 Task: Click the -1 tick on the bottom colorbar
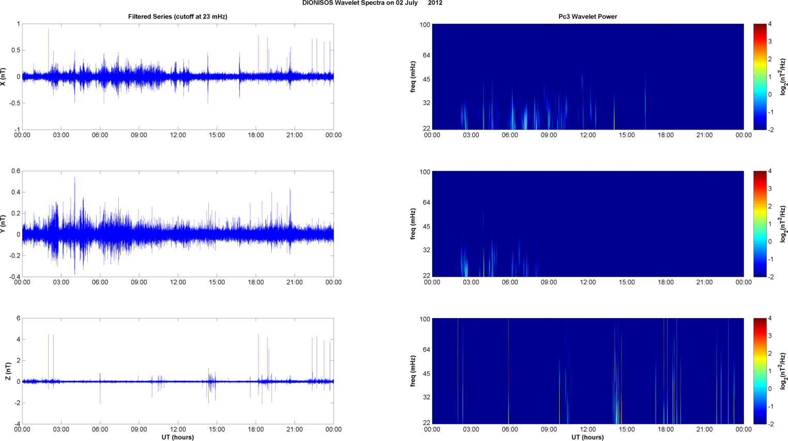tap(770, 406)
